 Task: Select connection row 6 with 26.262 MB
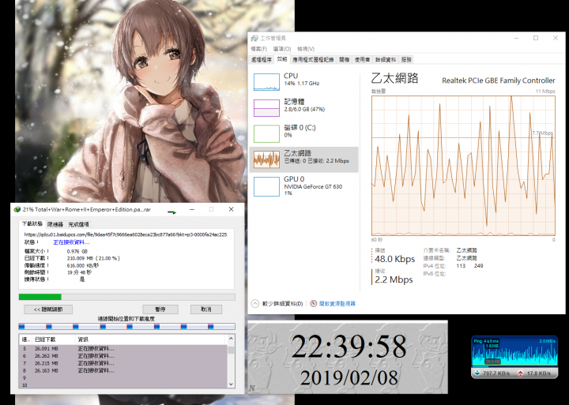(x=123, y=356)
